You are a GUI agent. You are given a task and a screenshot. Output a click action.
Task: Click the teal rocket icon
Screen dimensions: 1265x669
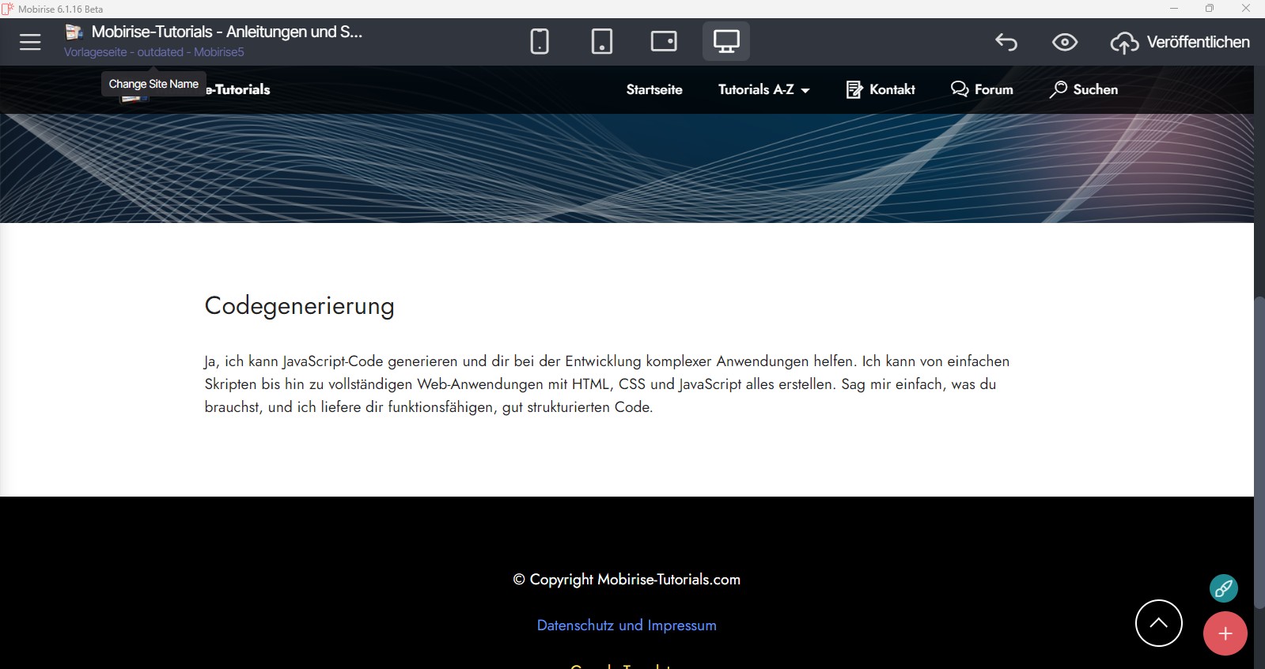(x=1223, y=588)
